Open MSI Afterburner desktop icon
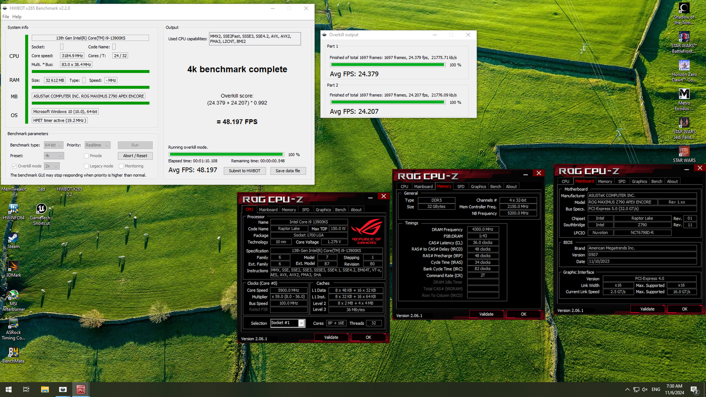The image size is (706, 397). coord(13,301)
